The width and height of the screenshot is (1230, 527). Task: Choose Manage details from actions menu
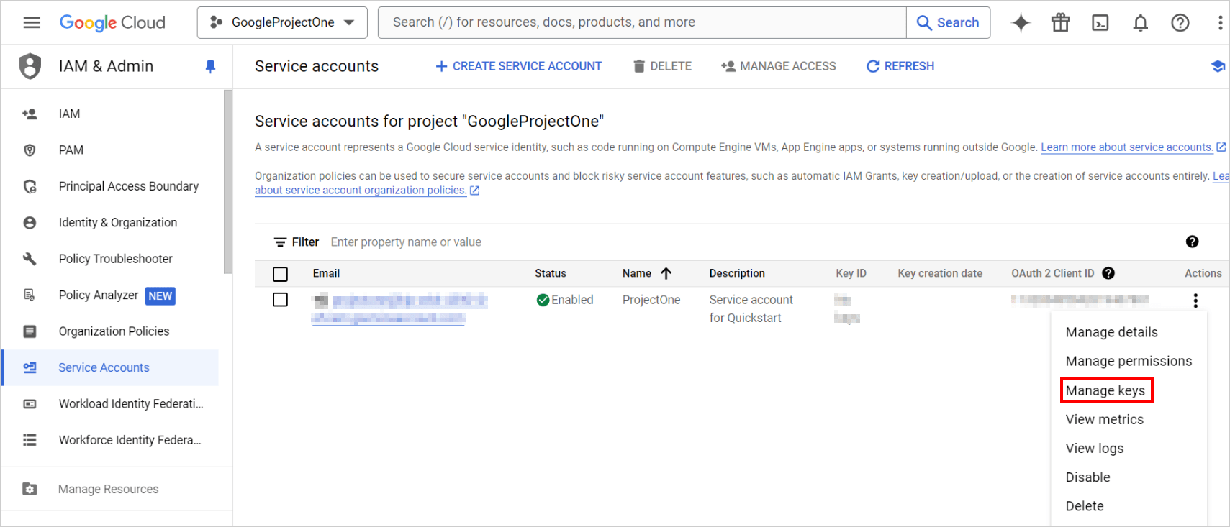click(1111, 332)
